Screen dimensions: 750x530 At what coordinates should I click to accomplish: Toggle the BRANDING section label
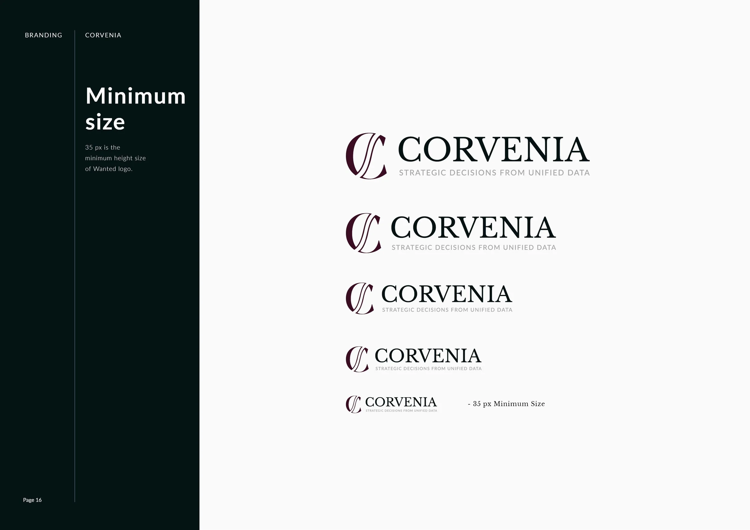[43, 35]
